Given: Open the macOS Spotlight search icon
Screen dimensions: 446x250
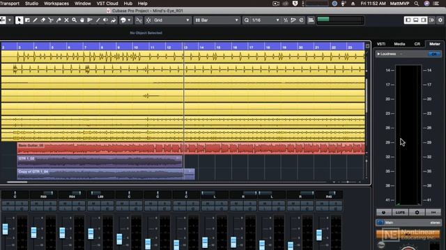Looking at the screenshot, I should point(417,3).
